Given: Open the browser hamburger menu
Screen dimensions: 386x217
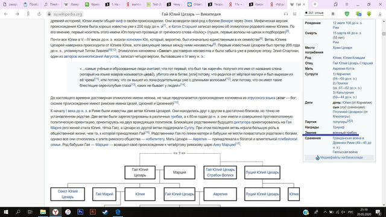Looking at the screenshot, I should point(347,4).
